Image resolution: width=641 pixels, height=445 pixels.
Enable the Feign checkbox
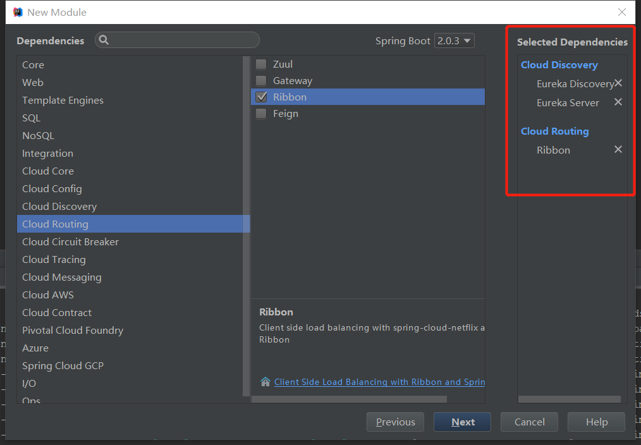tap(261, 113)
